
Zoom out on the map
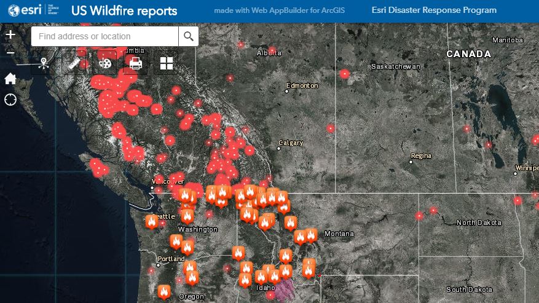click(x=10, y=52)
